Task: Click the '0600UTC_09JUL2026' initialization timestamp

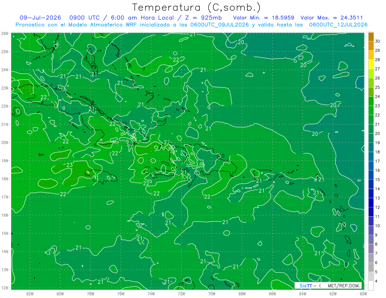Action: tap(220, 25)
